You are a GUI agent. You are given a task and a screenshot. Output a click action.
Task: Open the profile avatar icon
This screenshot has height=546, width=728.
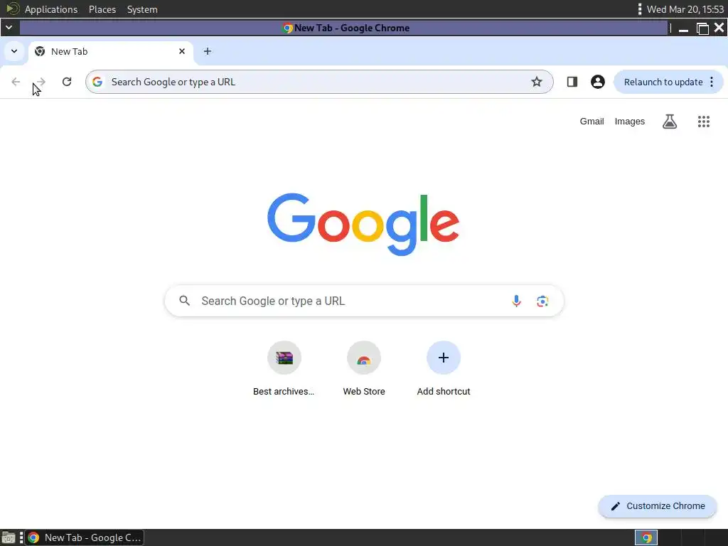[597, 82]
